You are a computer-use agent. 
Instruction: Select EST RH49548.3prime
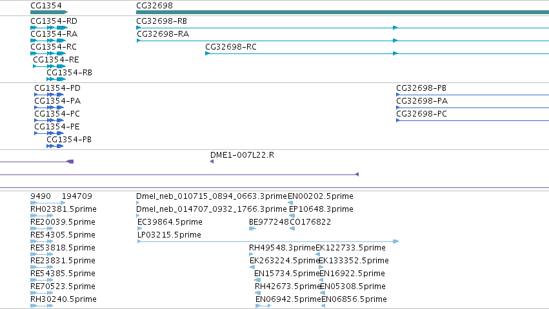point(282,248)
